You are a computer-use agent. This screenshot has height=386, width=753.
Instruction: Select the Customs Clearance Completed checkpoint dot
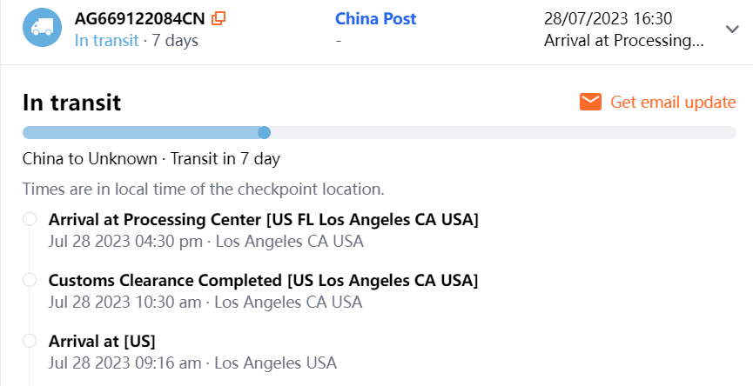click(30, 280)
